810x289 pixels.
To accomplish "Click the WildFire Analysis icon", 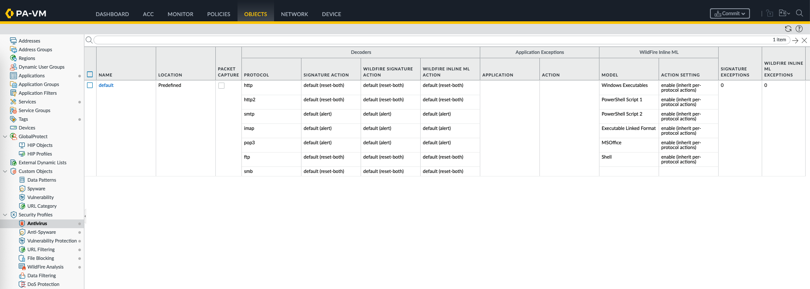I will [22, 267].
